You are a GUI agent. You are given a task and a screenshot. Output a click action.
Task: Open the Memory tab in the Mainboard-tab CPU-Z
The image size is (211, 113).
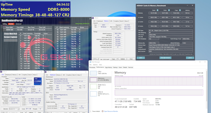coord(59,75)
